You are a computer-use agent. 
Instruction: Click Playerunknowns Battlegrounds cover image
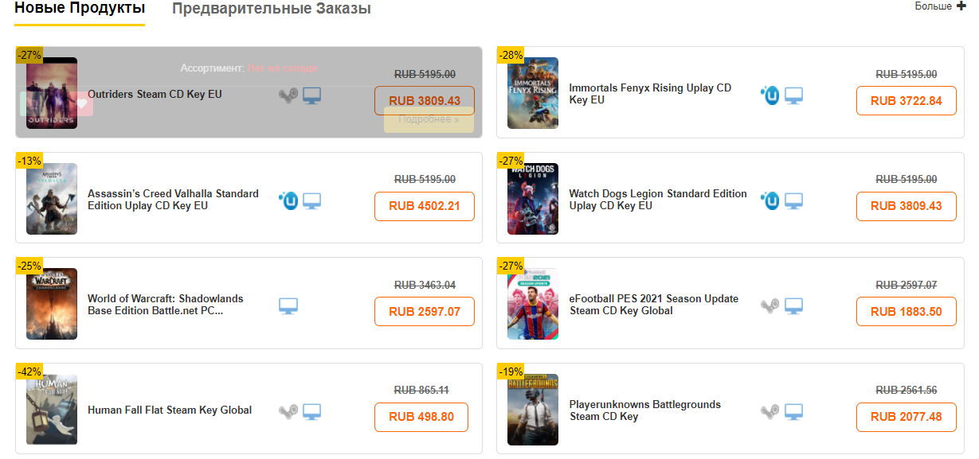[x=533, y=410]
